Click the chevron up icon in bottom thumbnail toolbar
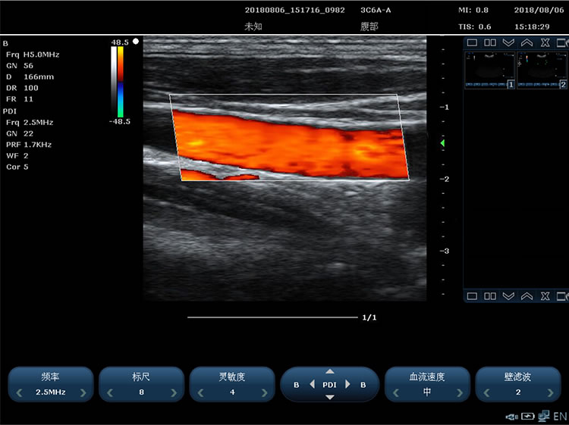This screenshot has width=569, height=425. 527,296
